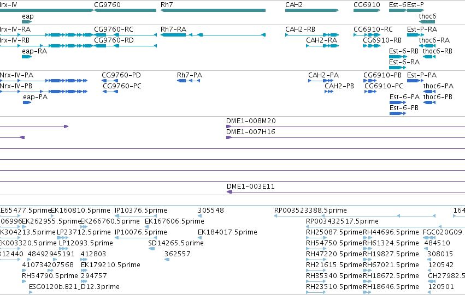Click protein Est-6-PB

(x=398, y=113)
